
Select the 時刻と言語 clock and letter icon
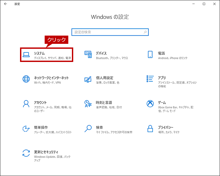88,104
